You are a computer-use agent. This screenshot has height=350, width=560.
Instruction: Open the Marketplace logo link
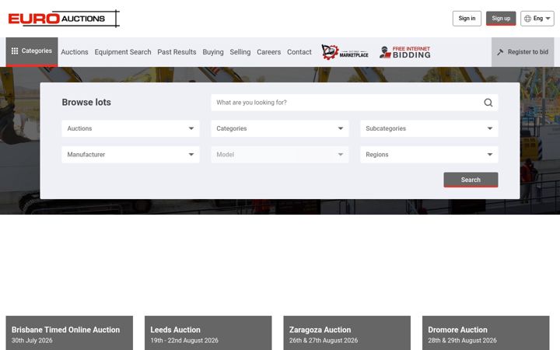345,52
